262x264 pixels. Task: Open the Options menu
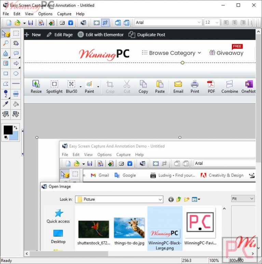(45, 14)
